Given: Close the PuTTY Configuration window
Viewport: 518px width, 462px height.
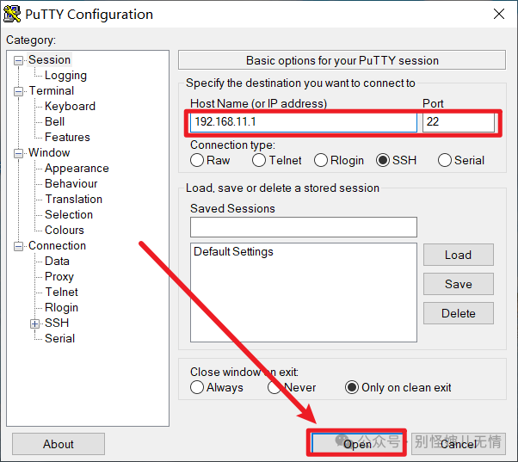Looking at the screenshot, I should pos(498,15).
